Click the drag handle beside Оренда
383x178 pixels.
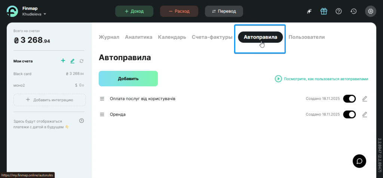click(102, 114)
